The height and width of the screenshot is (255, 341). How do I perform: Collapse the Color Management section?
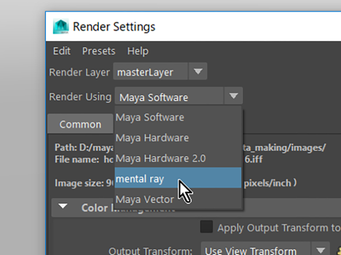click(x=63, y=206)
